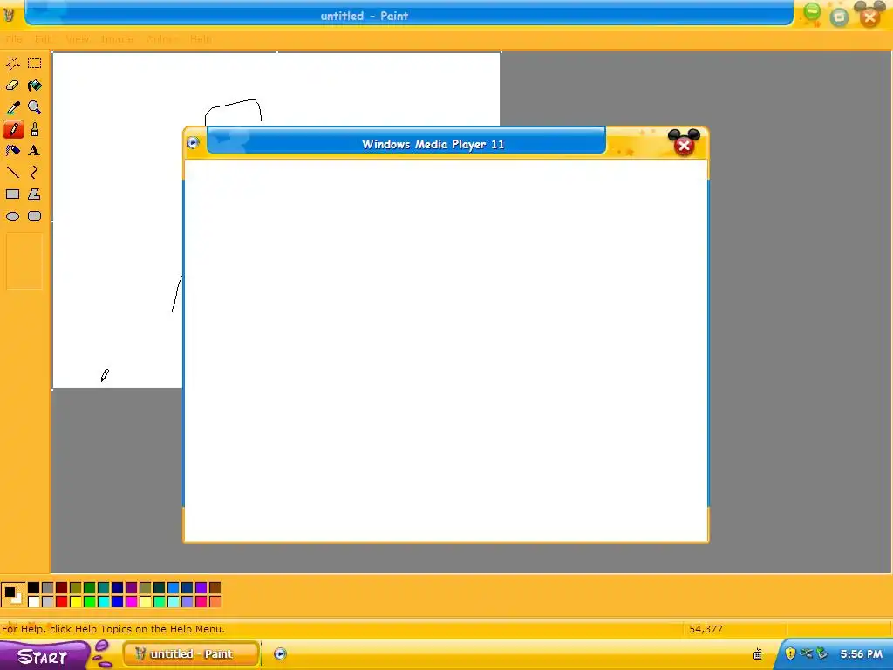Pick the magenta color swatch
This screenshot has width=893, height=670.
(x=131, y=602)
